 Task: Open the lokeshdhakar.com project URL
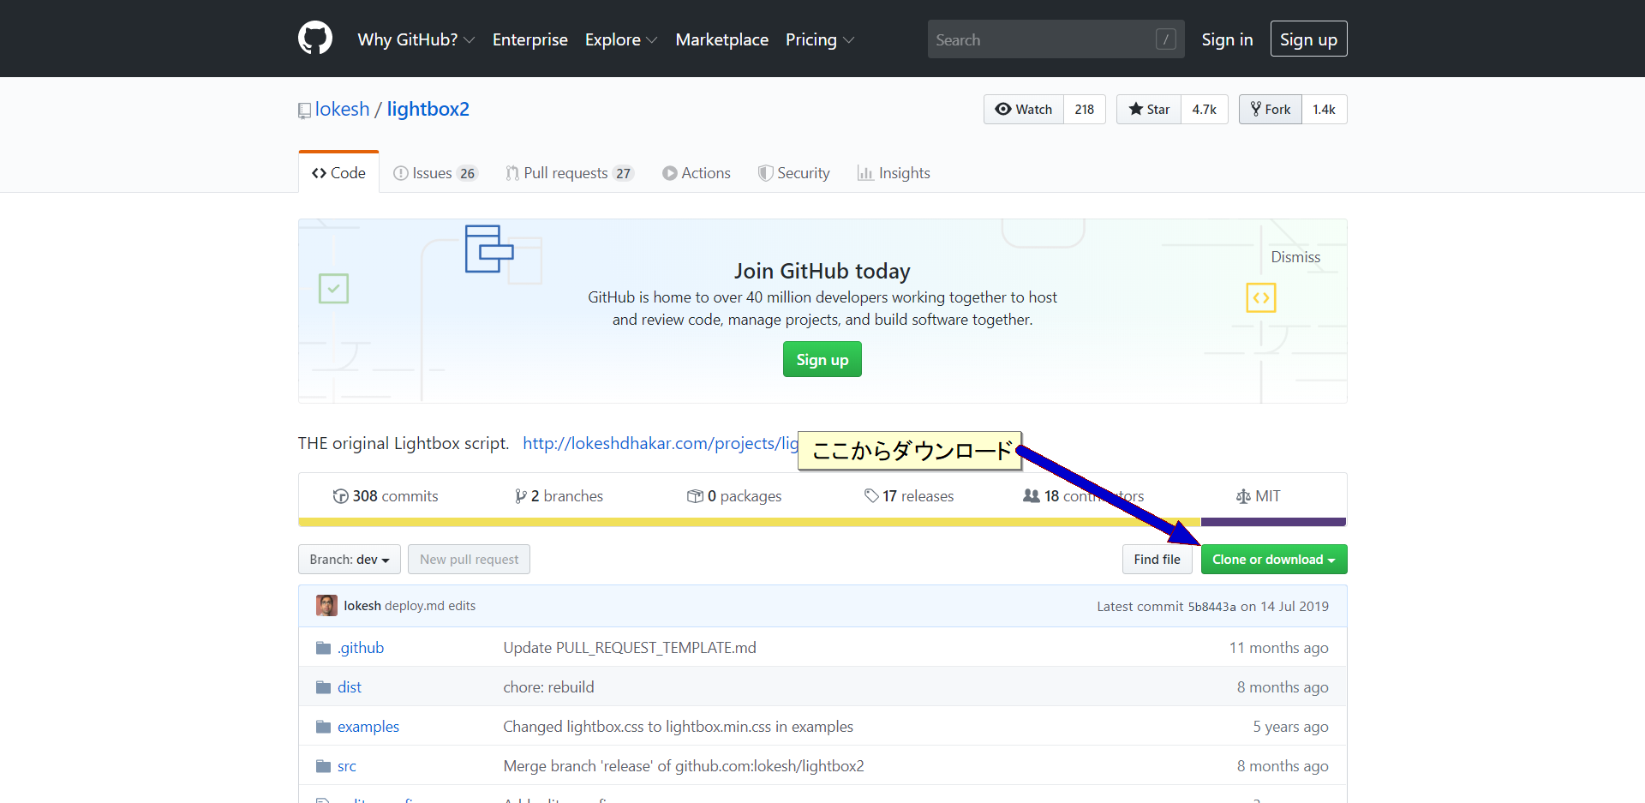pyautogui.click(x=661, y=443)
